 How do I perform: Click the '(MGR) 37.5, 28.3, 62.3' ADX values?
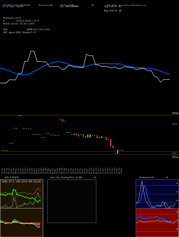[38, 29]
